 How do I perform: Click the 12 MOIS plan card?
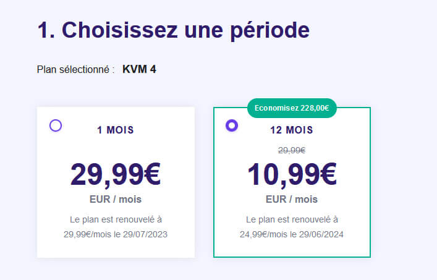(x=292, y=182)
